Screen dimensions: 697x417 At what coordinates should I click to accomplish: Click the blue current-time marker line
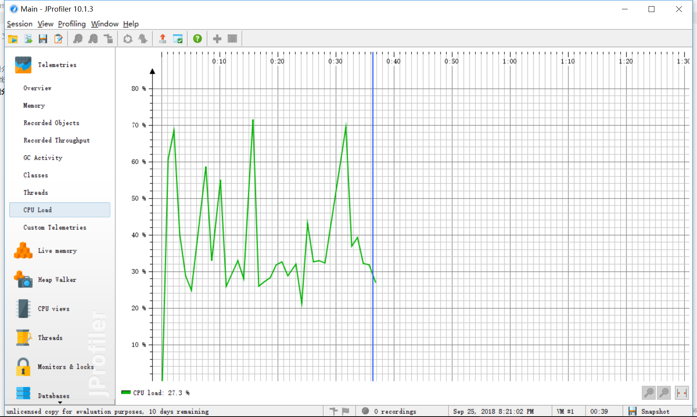(373, 217)
